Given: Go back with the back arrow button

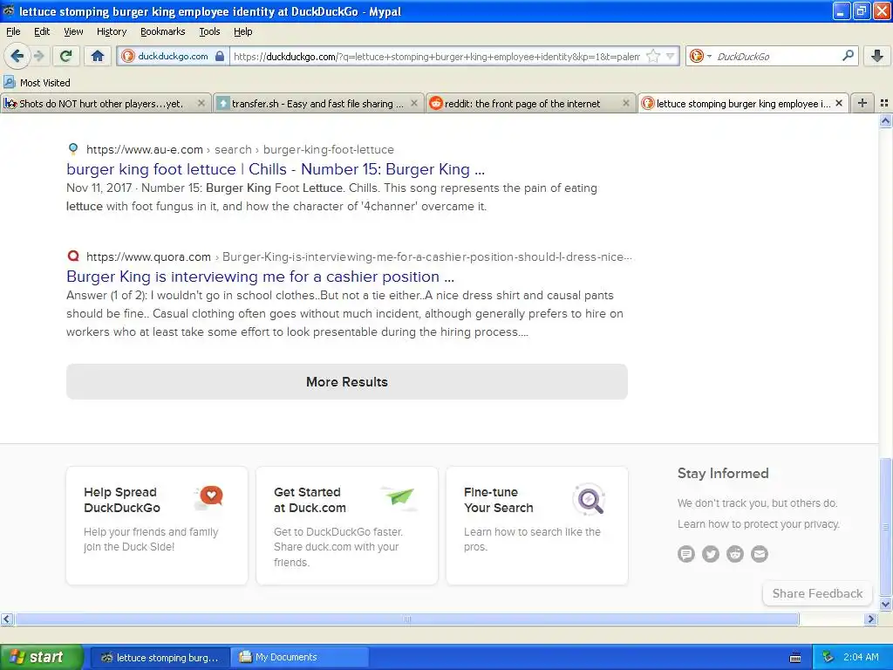Looking at the screenshot, I should 17,56.
